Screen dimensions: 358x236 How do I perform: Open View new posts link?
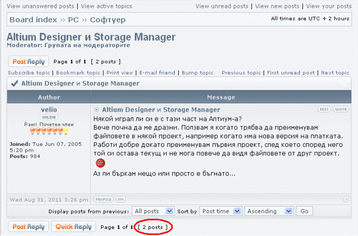pos(277,6)
